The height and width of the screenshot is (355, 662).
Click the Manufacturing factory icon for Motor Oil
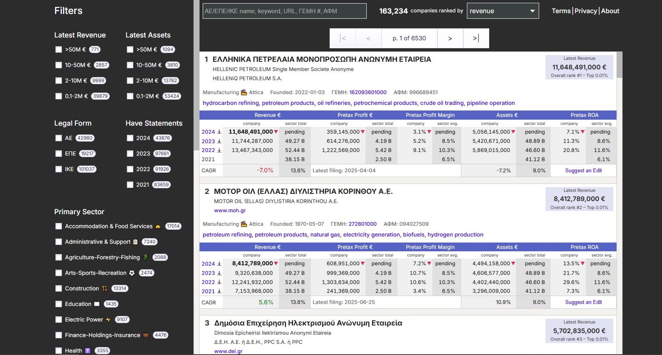coord(244,224)
